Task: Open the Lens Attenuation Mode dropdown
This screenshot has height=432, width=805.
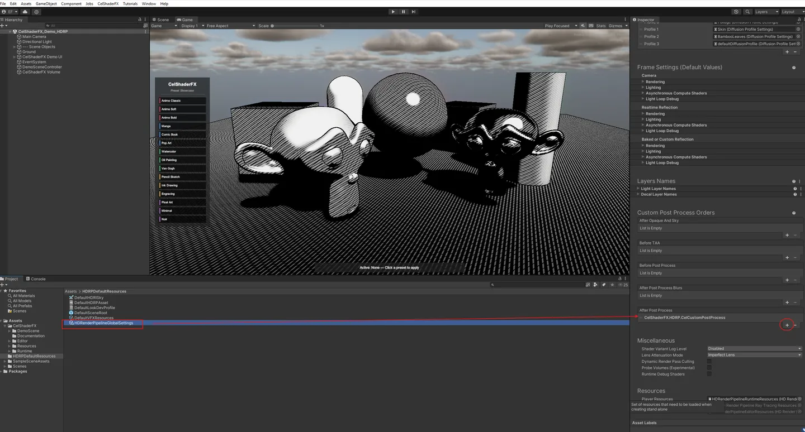Action: tap(755, 355)
